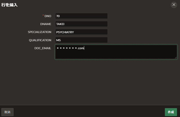Viewport: 180px width, 117px height.
Task: Select the SPECIALIZATION field with PSYCHIATRY
Action: click(81, 32)
